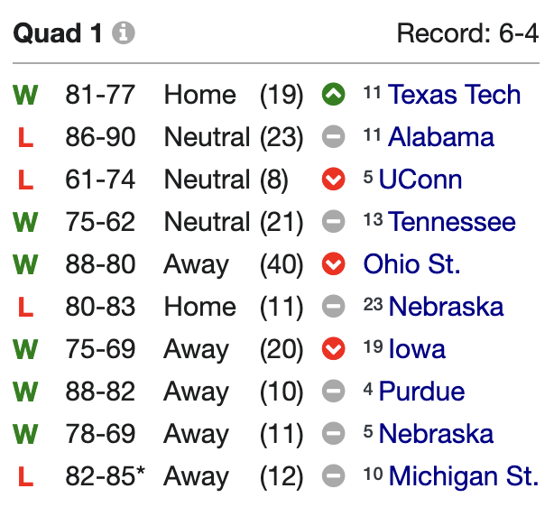Viewport: 554px width, 507px height.
Task: Click green up-arrow icon beside Texas Tech
Action: point(333,95)
